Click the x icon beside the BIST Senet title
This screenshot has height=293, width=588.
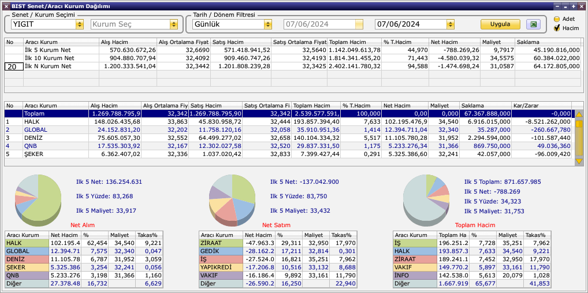click(x=6, y=7)
